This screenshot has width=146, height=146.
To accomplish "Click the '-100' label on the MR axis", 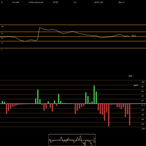I will [143, 129].
